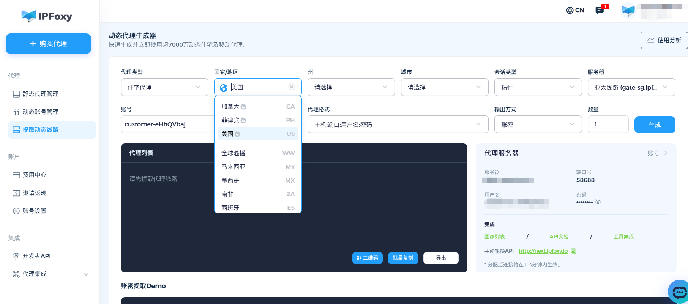This screenshot has width=688, height=304.
Task: Open the 使用分析 usage analysis button
Action: pyautogui.click(x=664, y=40)
